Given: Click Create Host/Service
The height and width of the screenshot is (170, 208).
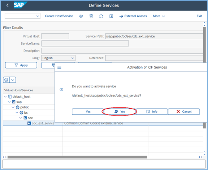Looking at the screenshot, I should 59,16.
